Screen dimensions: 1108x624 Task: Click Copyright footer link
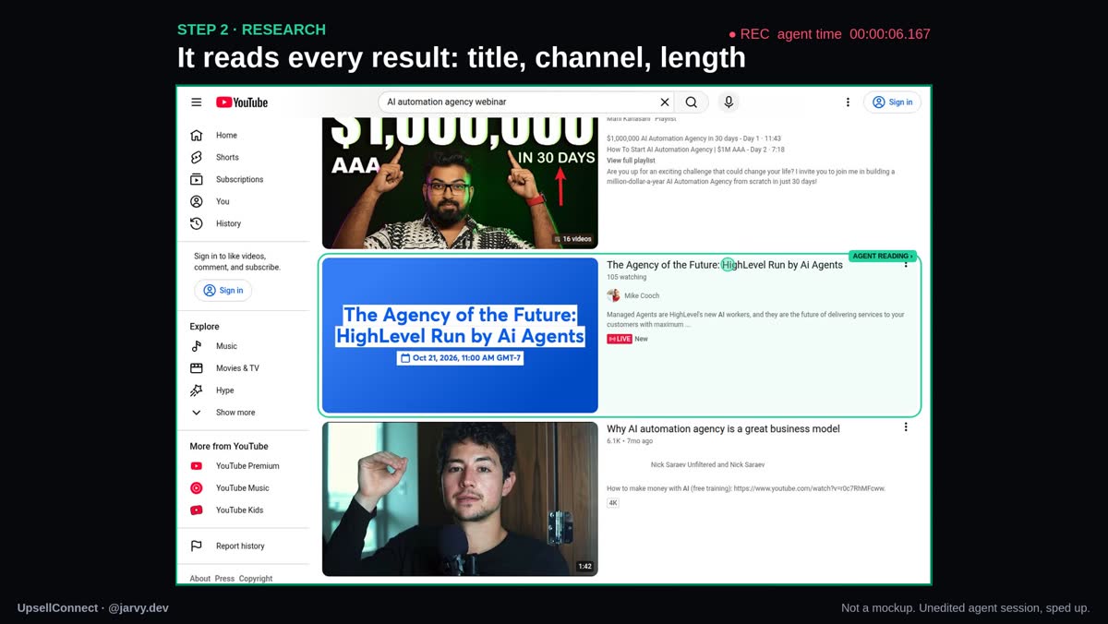[256, 579]
